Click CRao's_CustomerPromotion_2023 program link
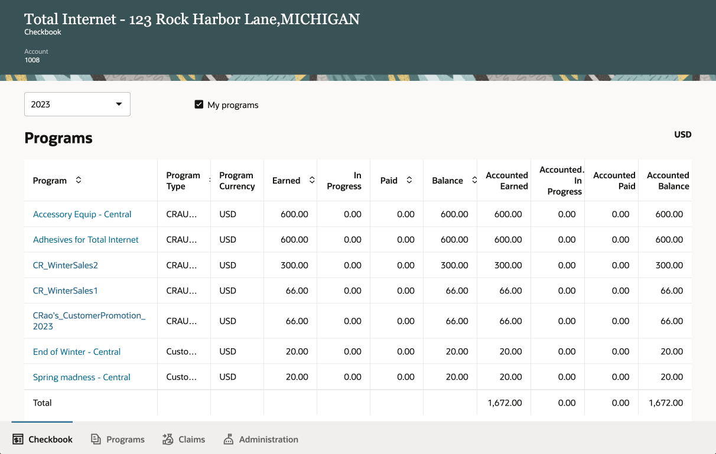716x454 pixels. [89, 321]
